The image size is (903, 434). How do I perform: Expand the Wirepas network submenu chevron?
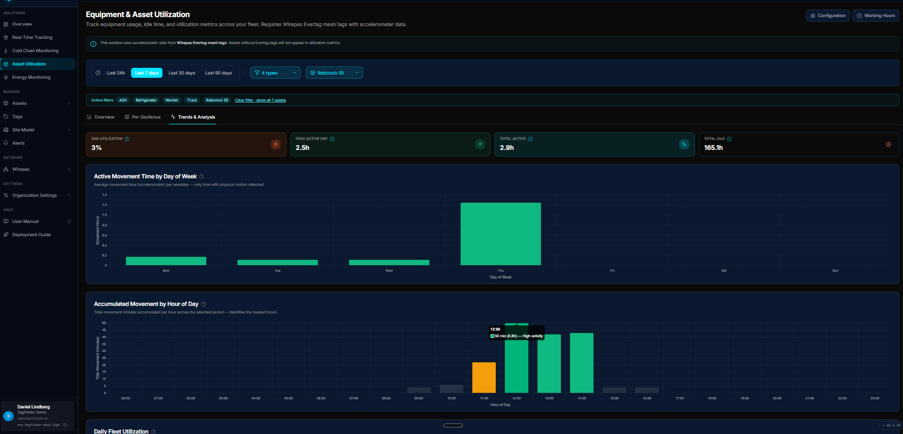pyautogui.click(x=69, y=169)
